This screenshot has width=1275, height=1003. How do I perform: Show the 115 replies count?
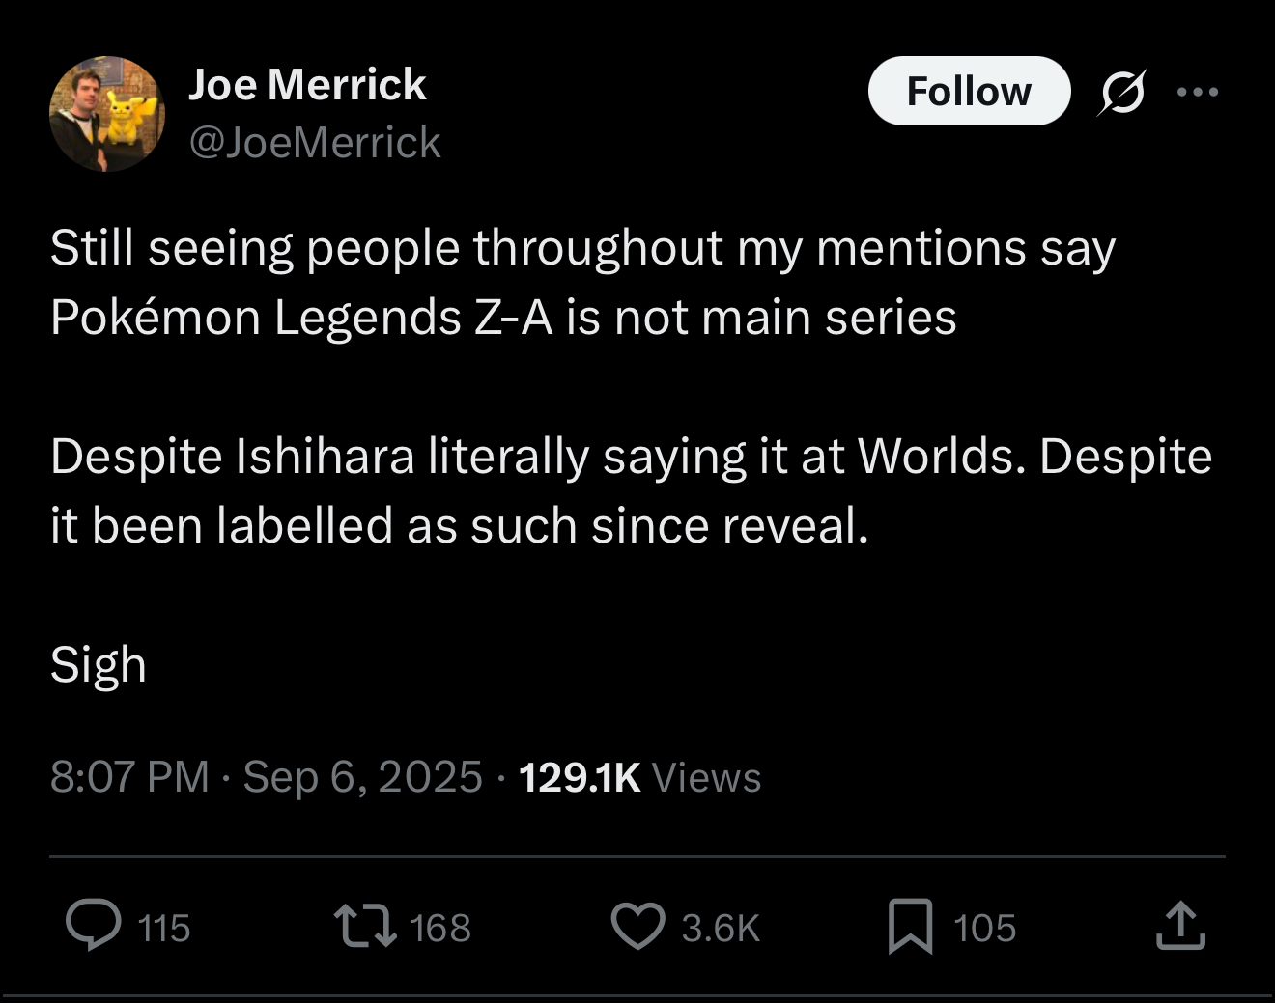tap(164, 928)
